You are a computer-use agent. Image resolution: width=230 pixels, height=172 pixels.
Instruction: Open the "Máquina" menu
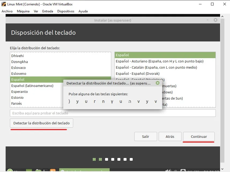tap(23, 11)
